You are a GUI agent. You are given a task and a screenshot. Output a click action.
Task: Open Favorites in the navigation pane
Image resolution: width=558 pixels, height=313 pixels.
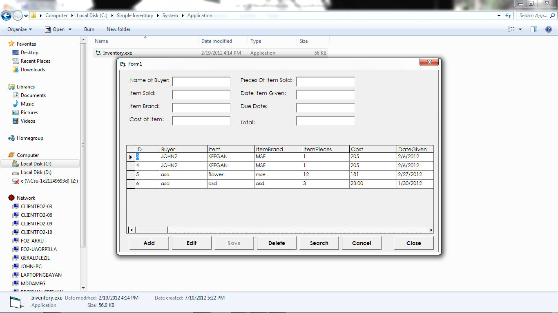26,44
